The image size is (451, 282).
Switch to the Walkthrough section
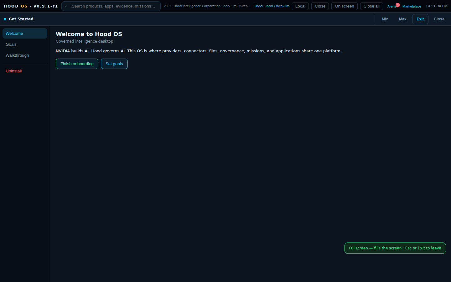(25, 55)
